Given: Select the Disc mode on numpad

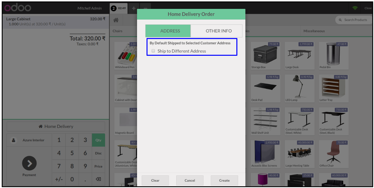Looking at the screenshot, I should [98, 153].
